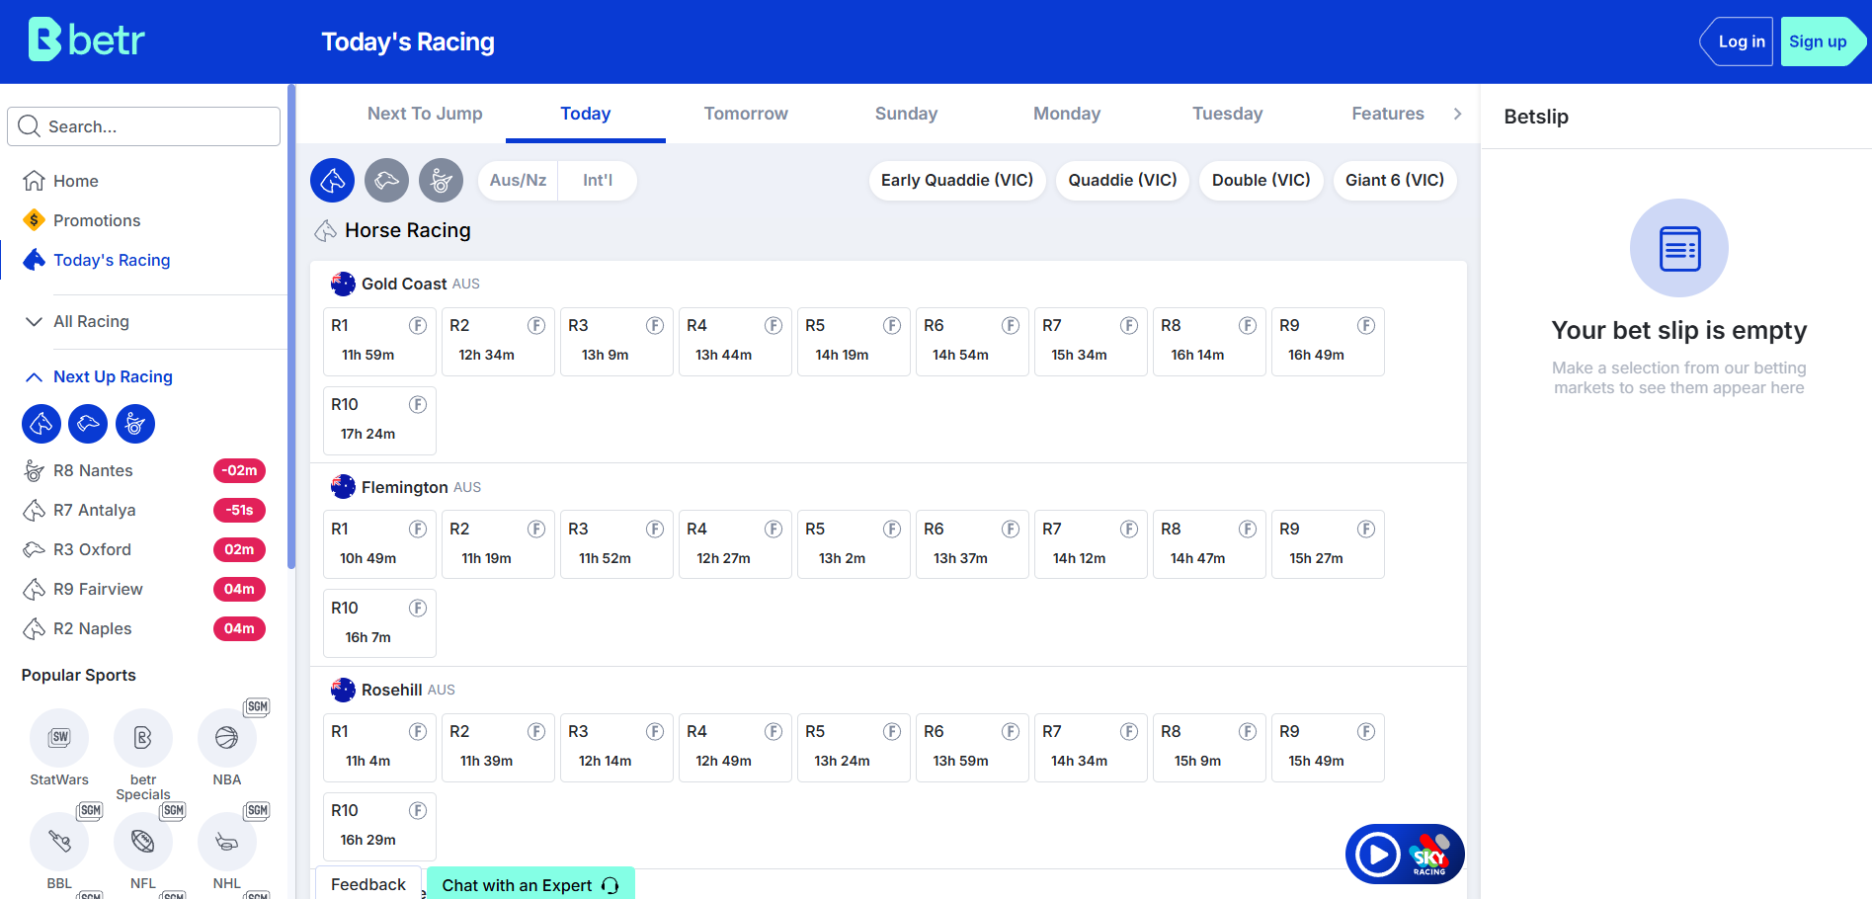Open StatWars sport icon

point(59,738)
